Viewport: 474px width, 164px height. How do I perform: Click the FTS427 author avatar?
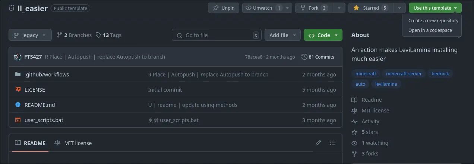coord(17,57)
